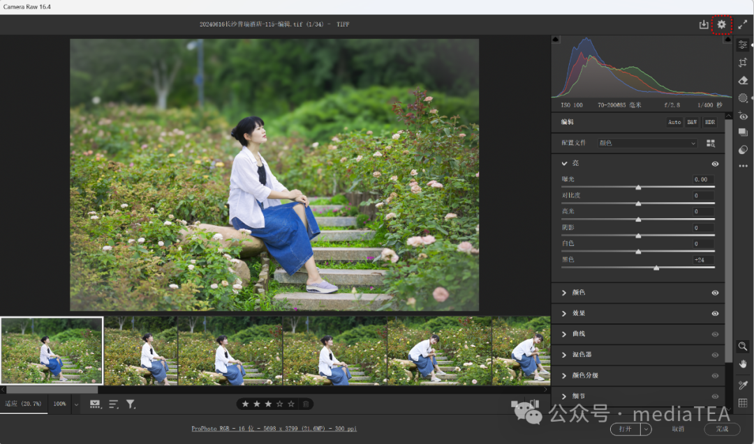Open the three-dot more settings menu

click(x=743, y=166)
